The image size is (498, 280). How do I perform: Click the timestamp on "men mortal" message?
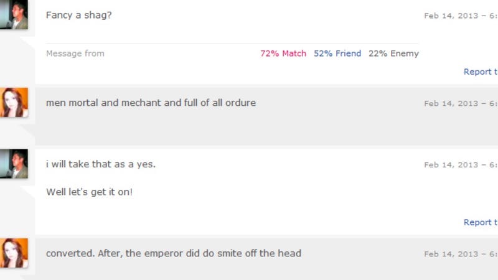(461, 103)
